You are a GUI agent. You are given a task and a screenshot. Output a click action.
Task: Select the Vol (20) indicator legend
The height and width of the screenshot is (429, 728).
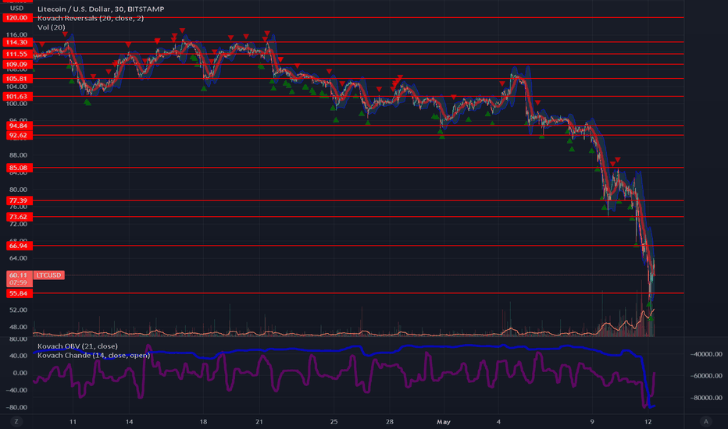(52, 27)
